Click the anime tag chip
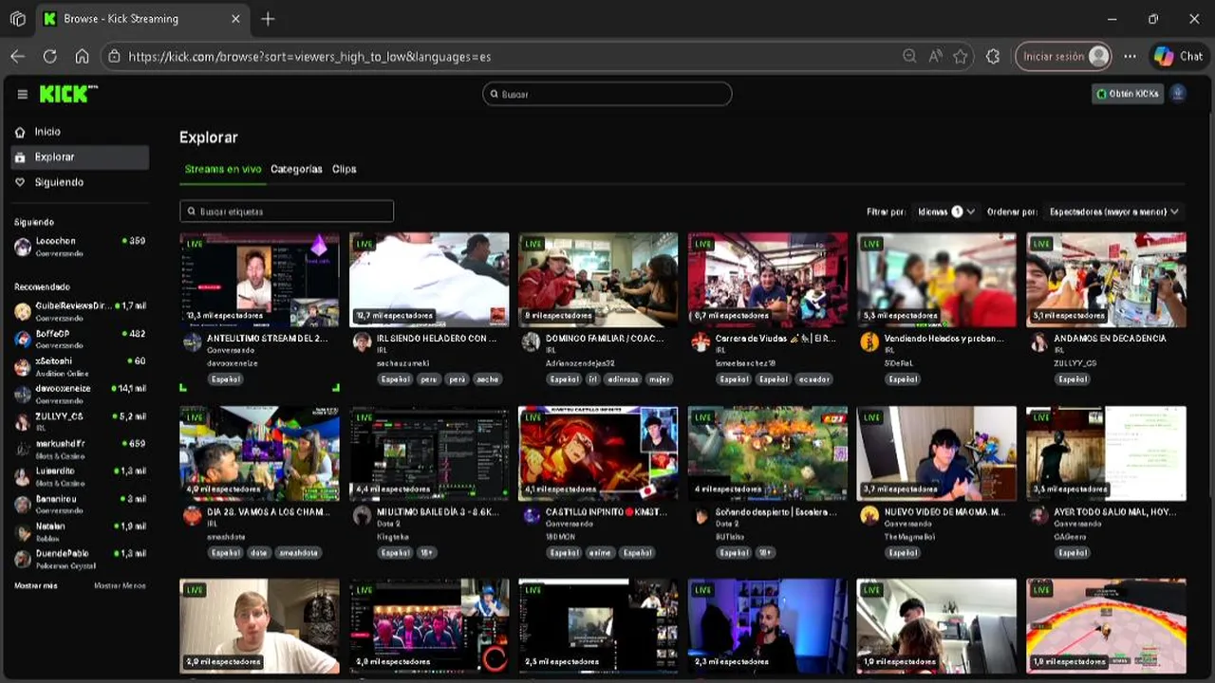Image resolution: width=1215 pixels, height=683 pixels. coord(601,552)
